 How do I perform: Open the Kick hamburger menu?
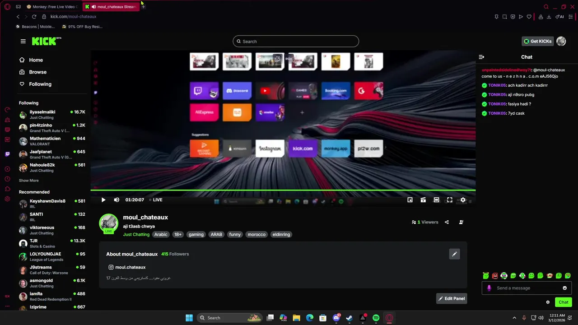[x=23, y=41]
